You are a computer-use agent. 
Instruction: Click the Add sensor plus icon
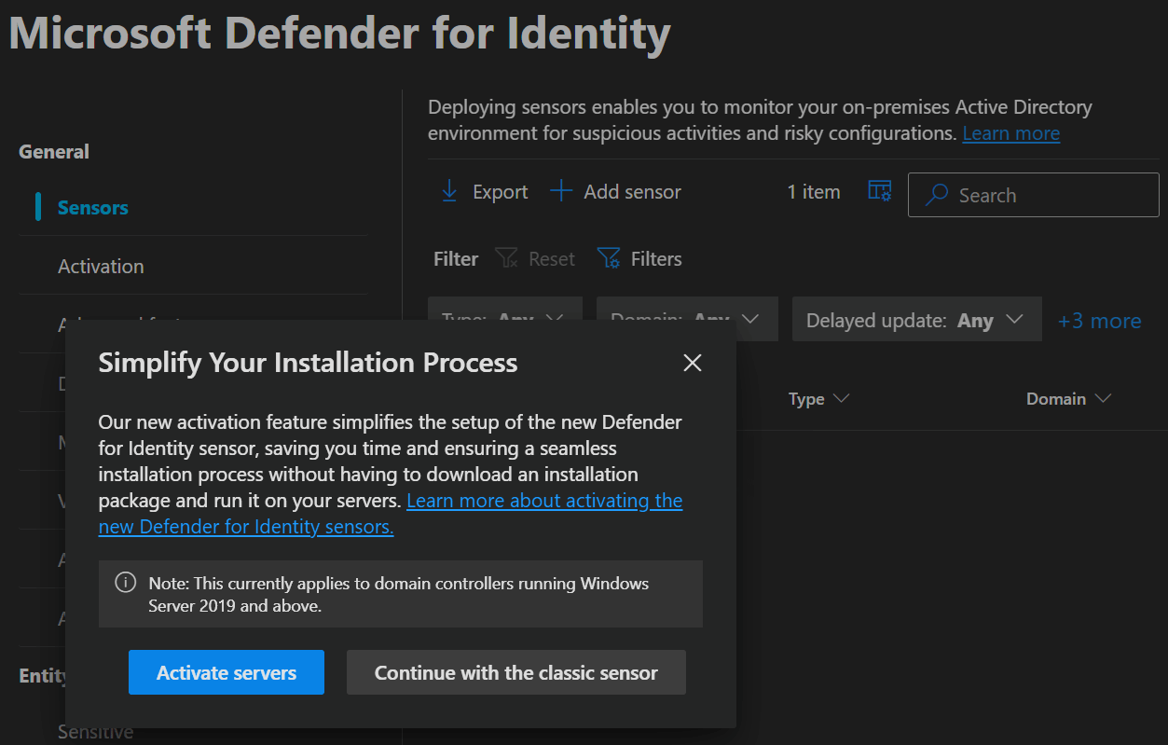(x=560, y=191)
